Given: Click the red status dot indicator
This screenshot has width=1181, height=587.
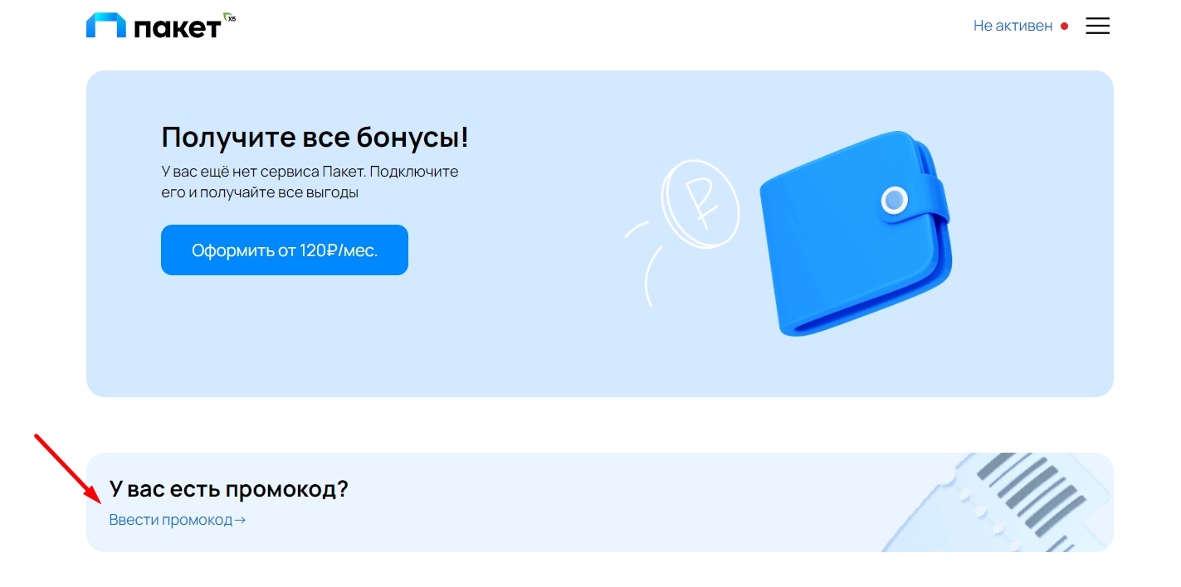Looking at the screenshot, I should tap(1065, 27).
